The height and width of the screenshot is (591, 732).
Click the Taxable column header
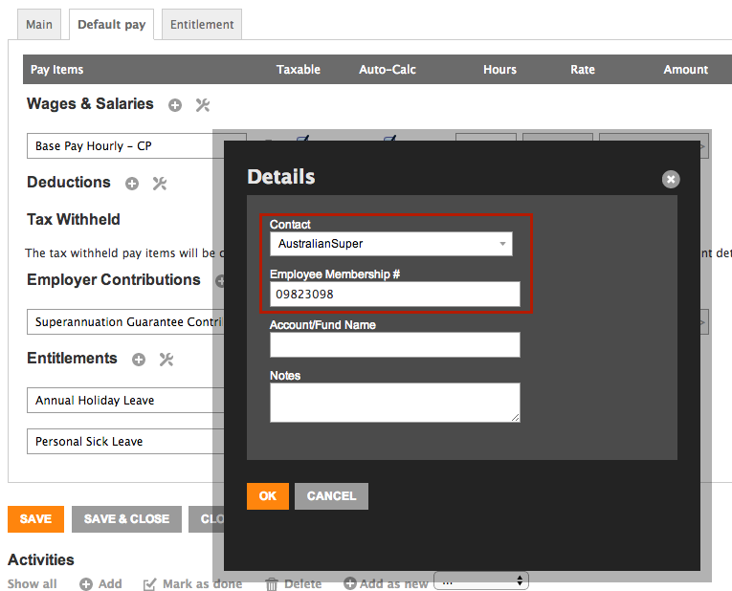[x=299, y=70]
